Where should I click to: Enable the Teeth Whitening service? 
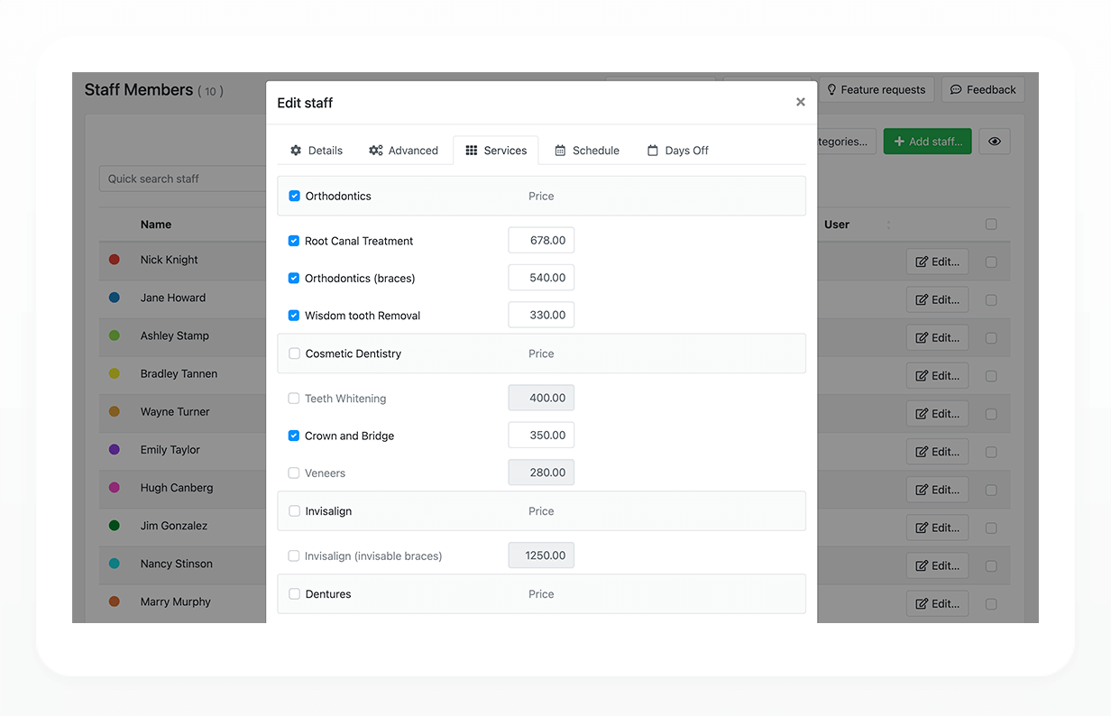coord(293,398)
